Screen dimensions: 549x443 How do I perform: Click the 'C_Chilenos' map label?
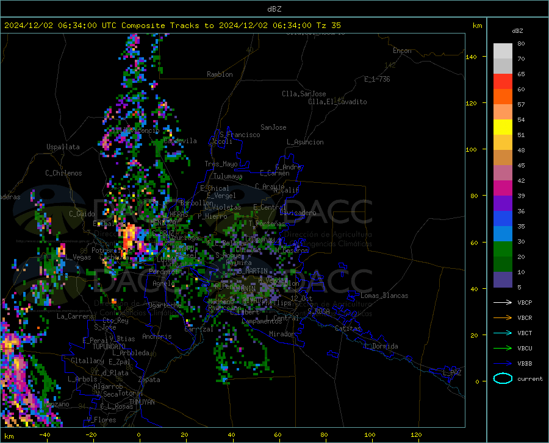pos(63,173)
